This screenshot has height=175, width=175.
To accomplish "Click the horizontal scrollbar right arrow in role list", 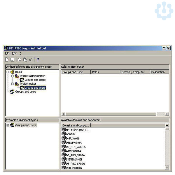I will coord(167,114).
